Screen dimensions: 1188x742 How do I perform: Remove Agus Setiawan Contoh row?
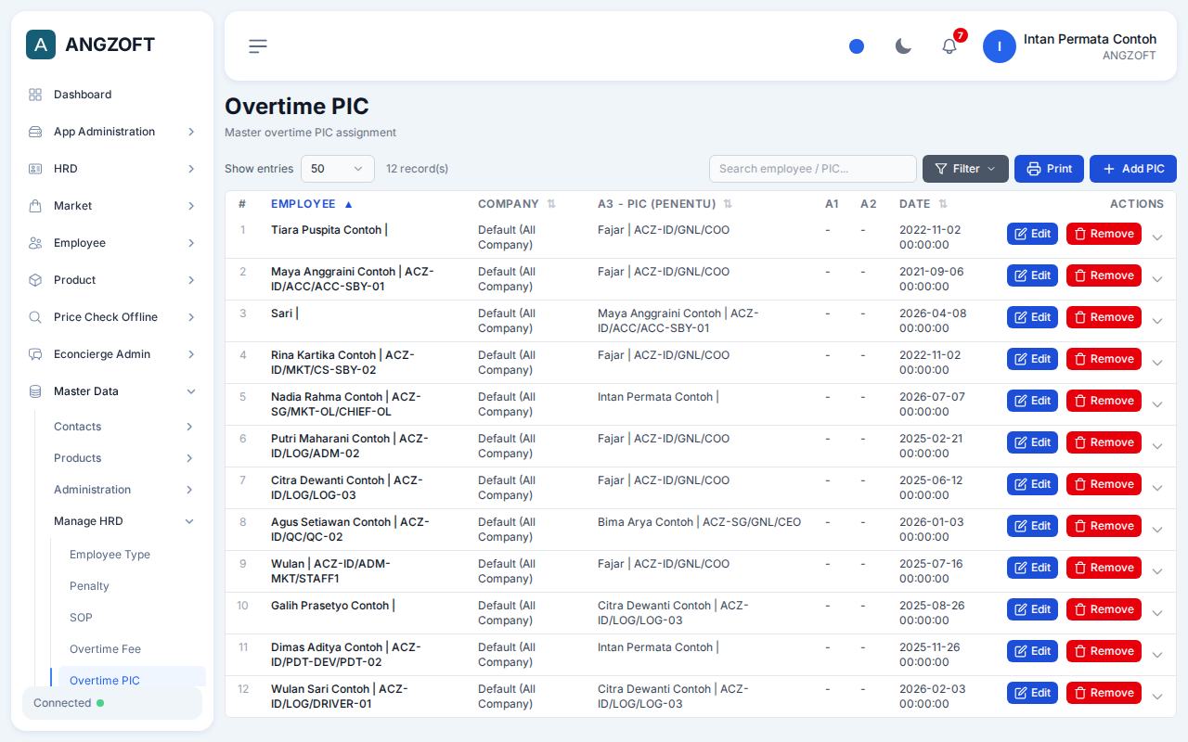[1104, 526]
